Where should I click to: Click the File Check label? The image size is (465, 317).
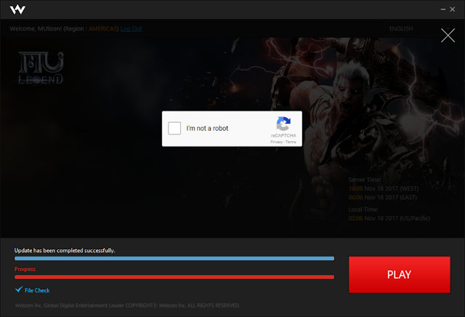click(37, 290)
